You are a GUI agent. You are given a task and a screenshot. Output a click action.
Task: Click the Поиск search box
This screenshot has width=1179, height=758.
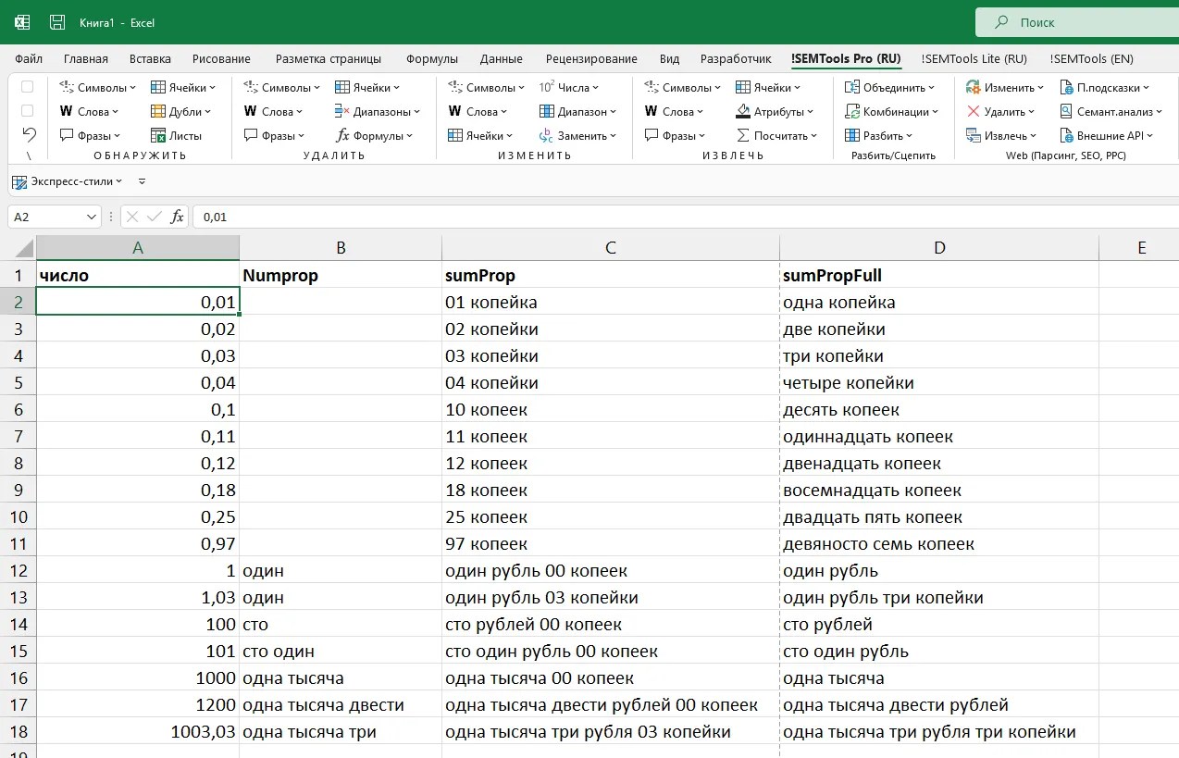[x=1074, y=22]
